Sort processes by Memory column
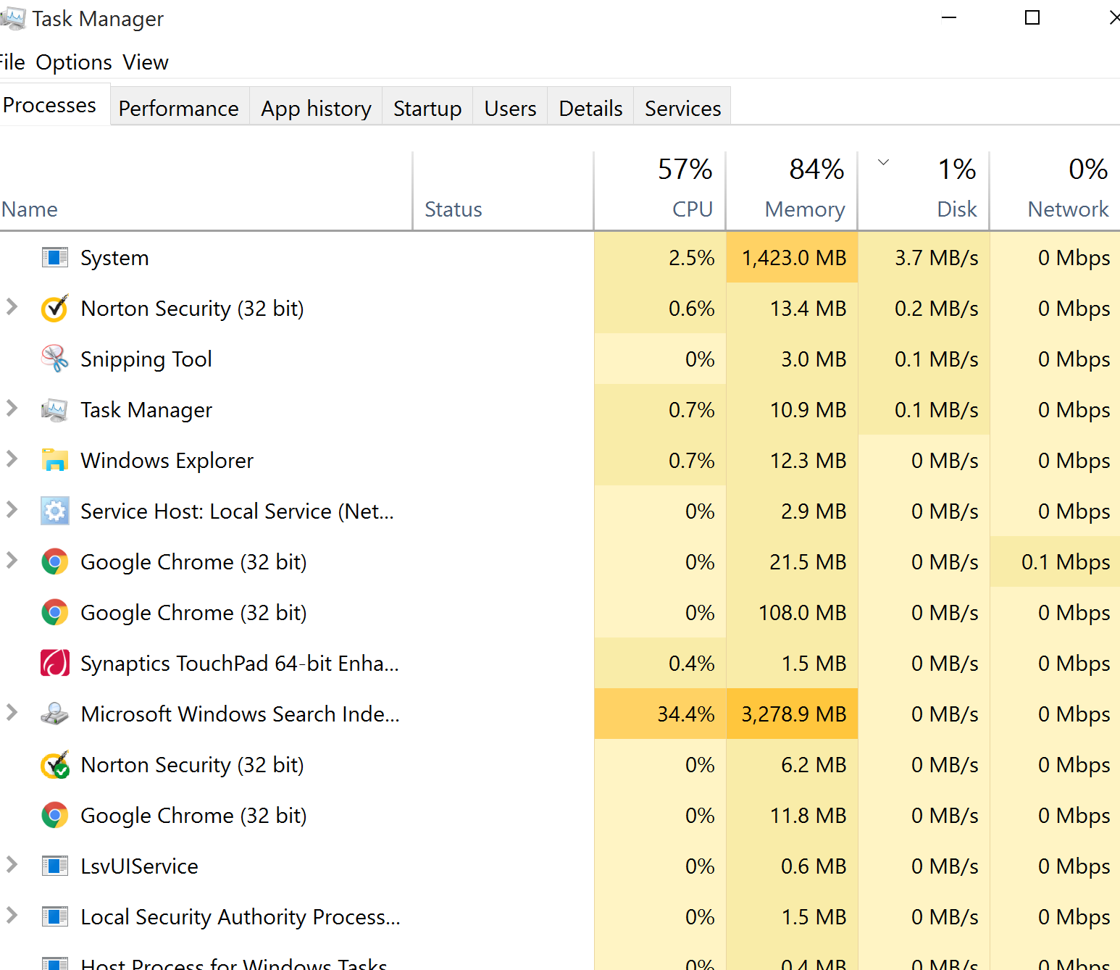1120x970 pixels. [x=804, y=209]
